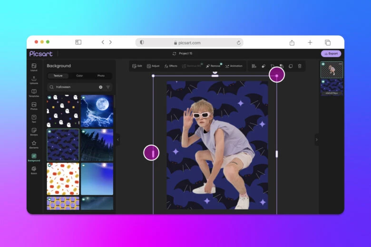
Task: Clear the halloween search text
Action: (100, 87)
